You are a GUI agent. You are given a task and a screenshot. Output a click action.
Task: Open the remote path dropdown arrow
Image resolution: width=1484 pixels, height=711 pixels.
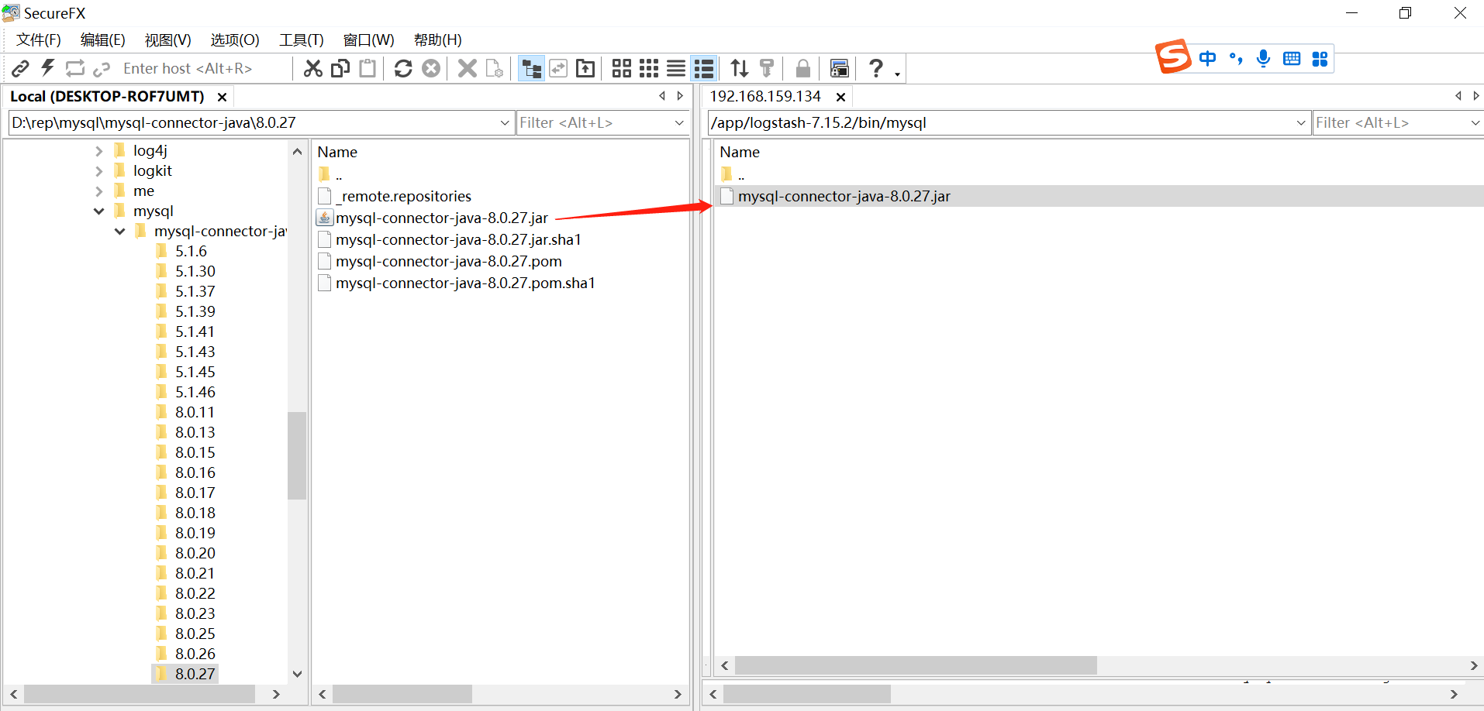tap(1301, 123)
